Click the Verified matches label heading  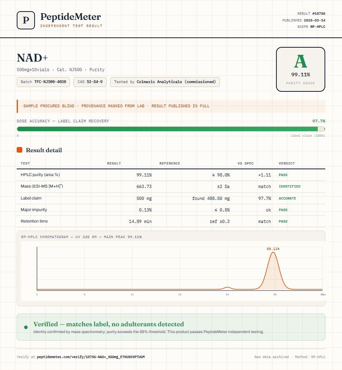click(x=109, y=324)
